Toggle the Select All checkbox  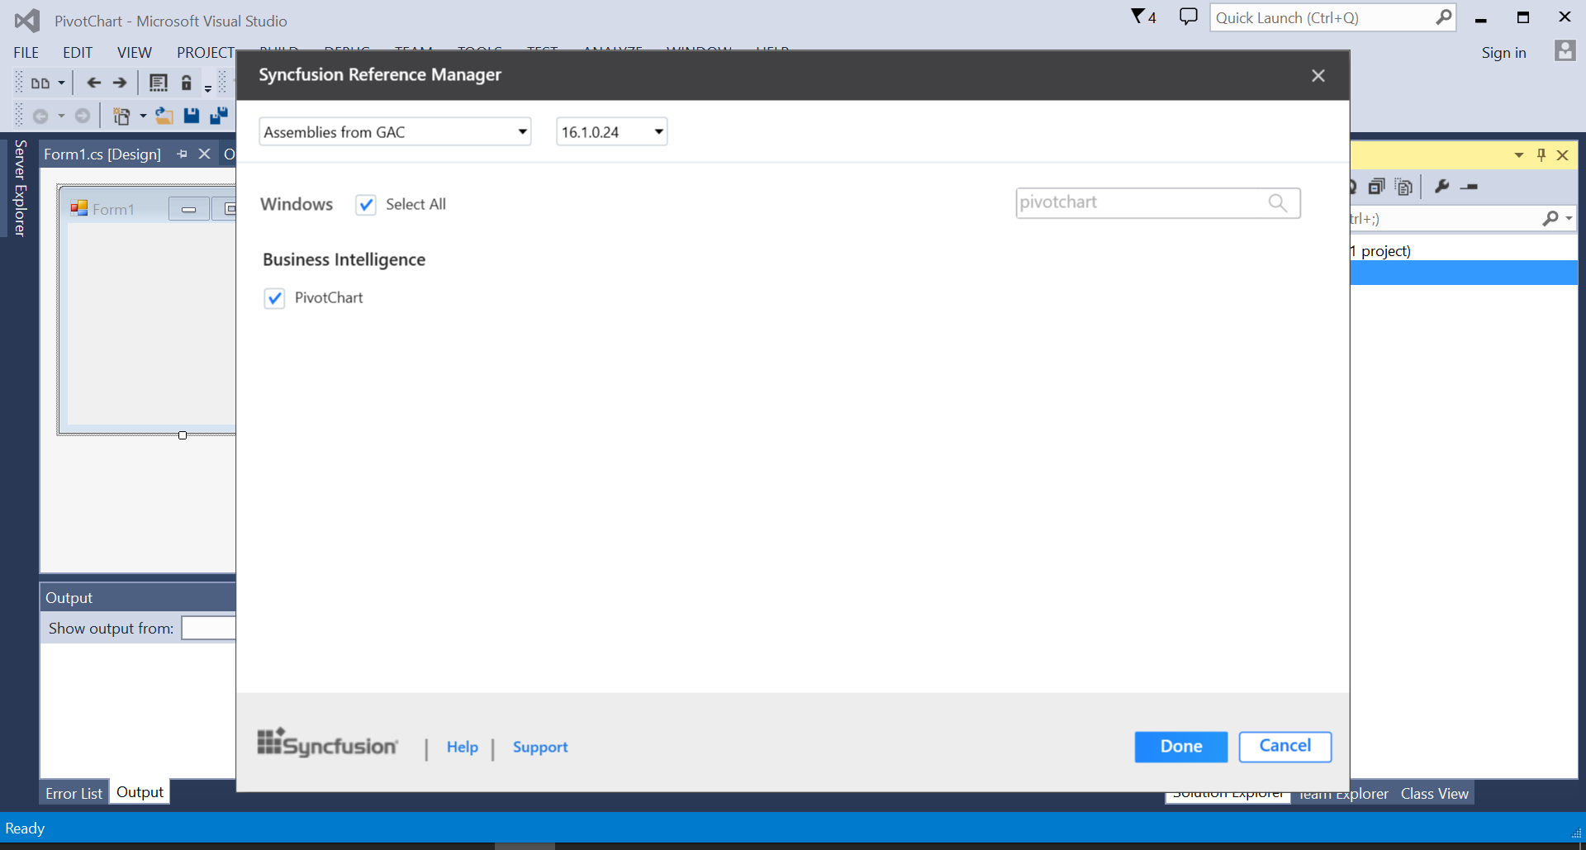point(366,204)
